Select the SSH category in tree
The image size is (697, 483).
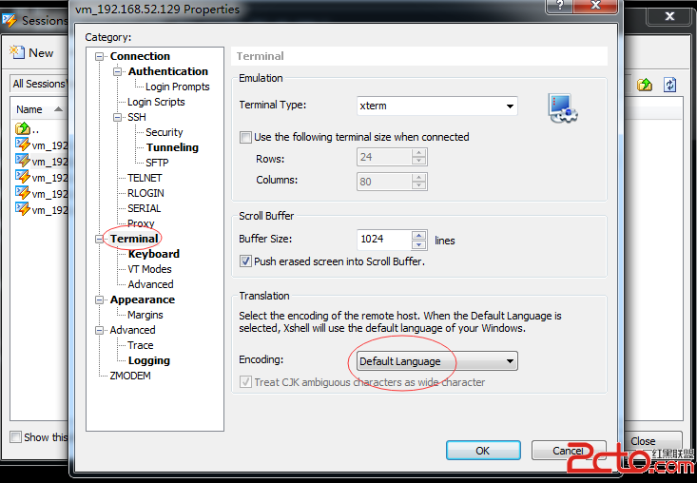click(x=137, y=117)
